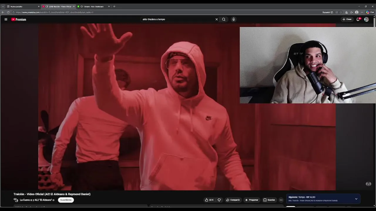376x211 pixels.
Task: View site info icon in address bar
Action: click(x=14, y=12)
